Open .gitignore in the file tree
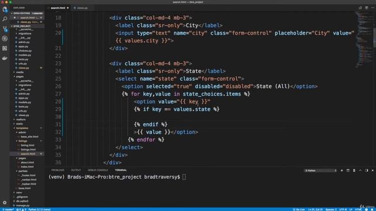The height and width of the screenshot is (211, 376). [22, 197]
